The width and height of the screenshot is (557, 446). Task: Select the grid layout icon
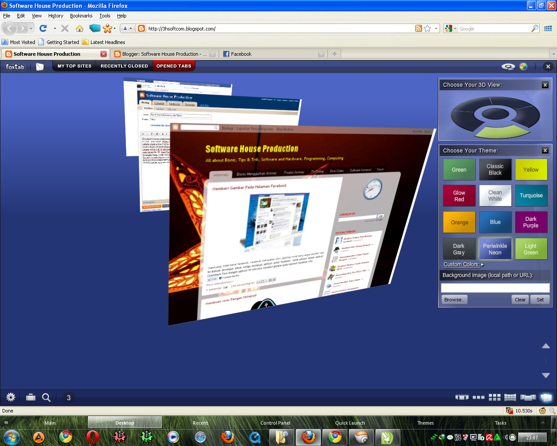click(494, 397)
